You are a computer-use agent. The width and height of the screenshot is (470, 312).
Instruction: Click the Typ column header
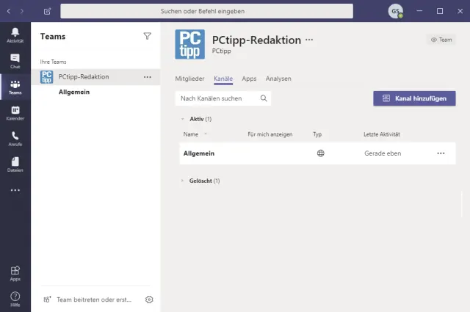coord(317,134)
